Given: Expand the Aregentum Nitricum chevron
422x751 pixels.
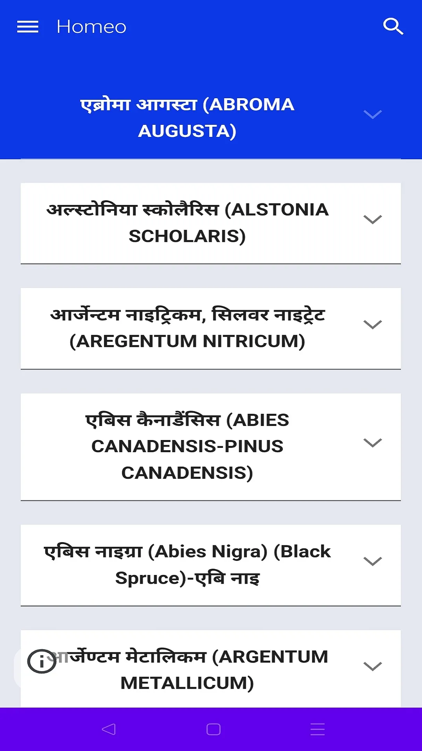Looking at the screenshot, I should click(x=372, y=325).
